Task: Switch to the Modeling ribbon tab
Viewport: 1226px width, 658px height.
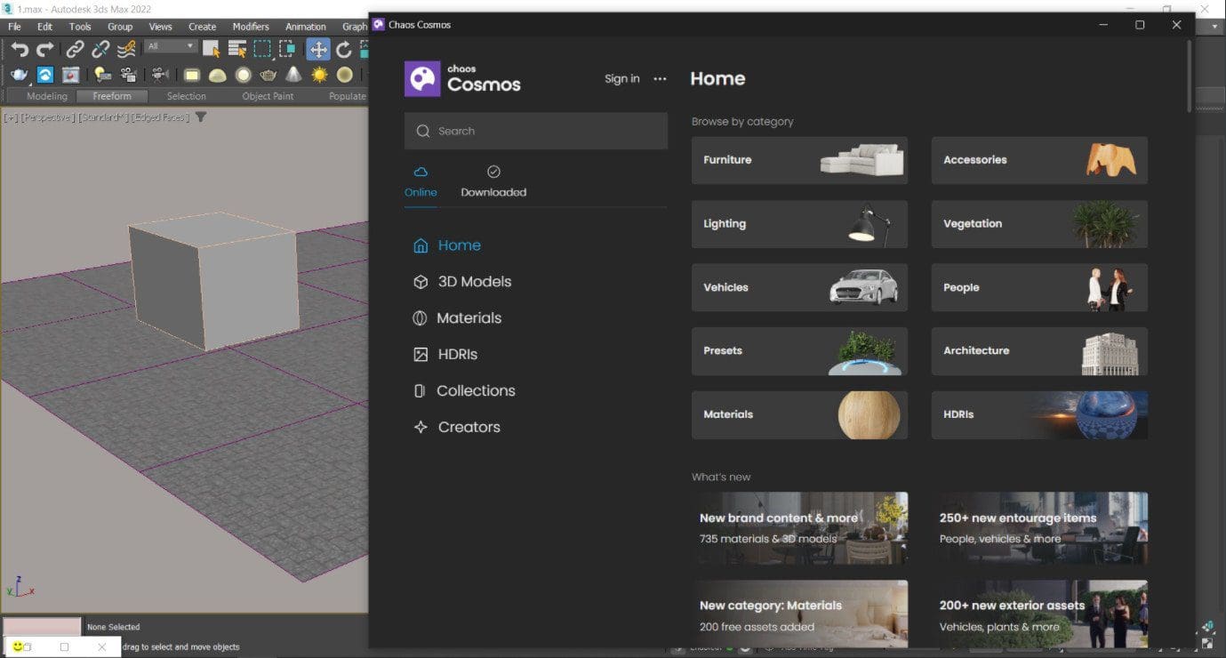Action: 46,96
